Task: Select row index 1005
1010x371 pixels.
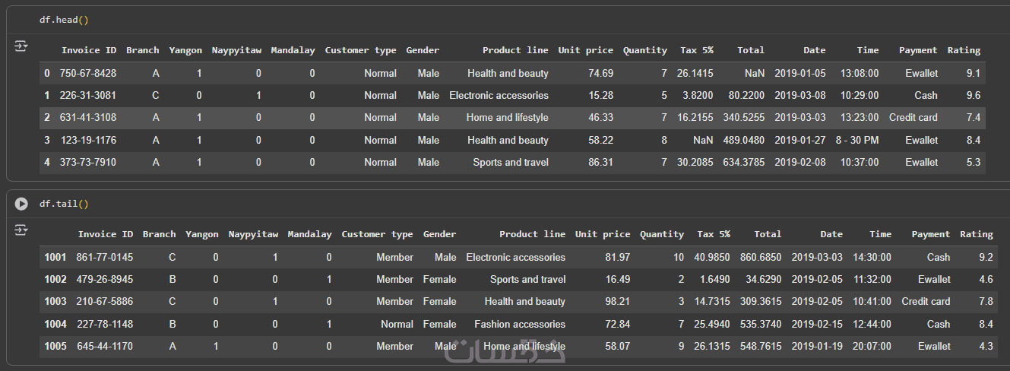Action: point(56,346)
